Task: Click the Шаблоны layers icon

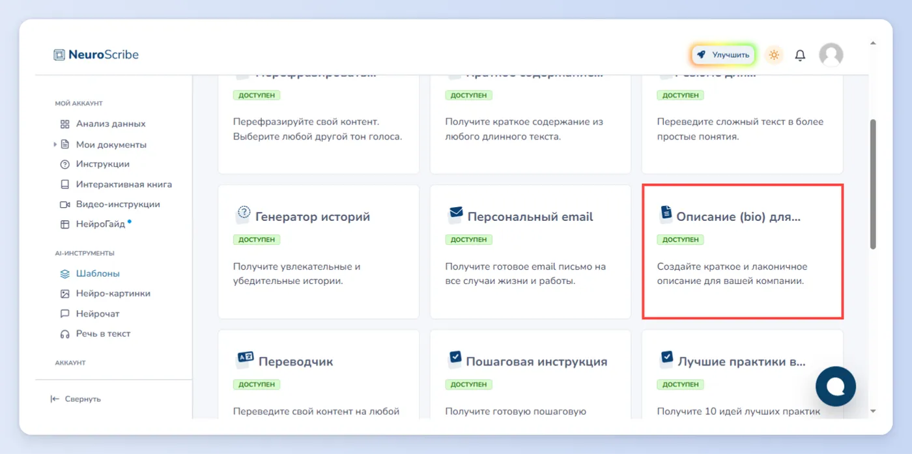Action: coord(64,274)
